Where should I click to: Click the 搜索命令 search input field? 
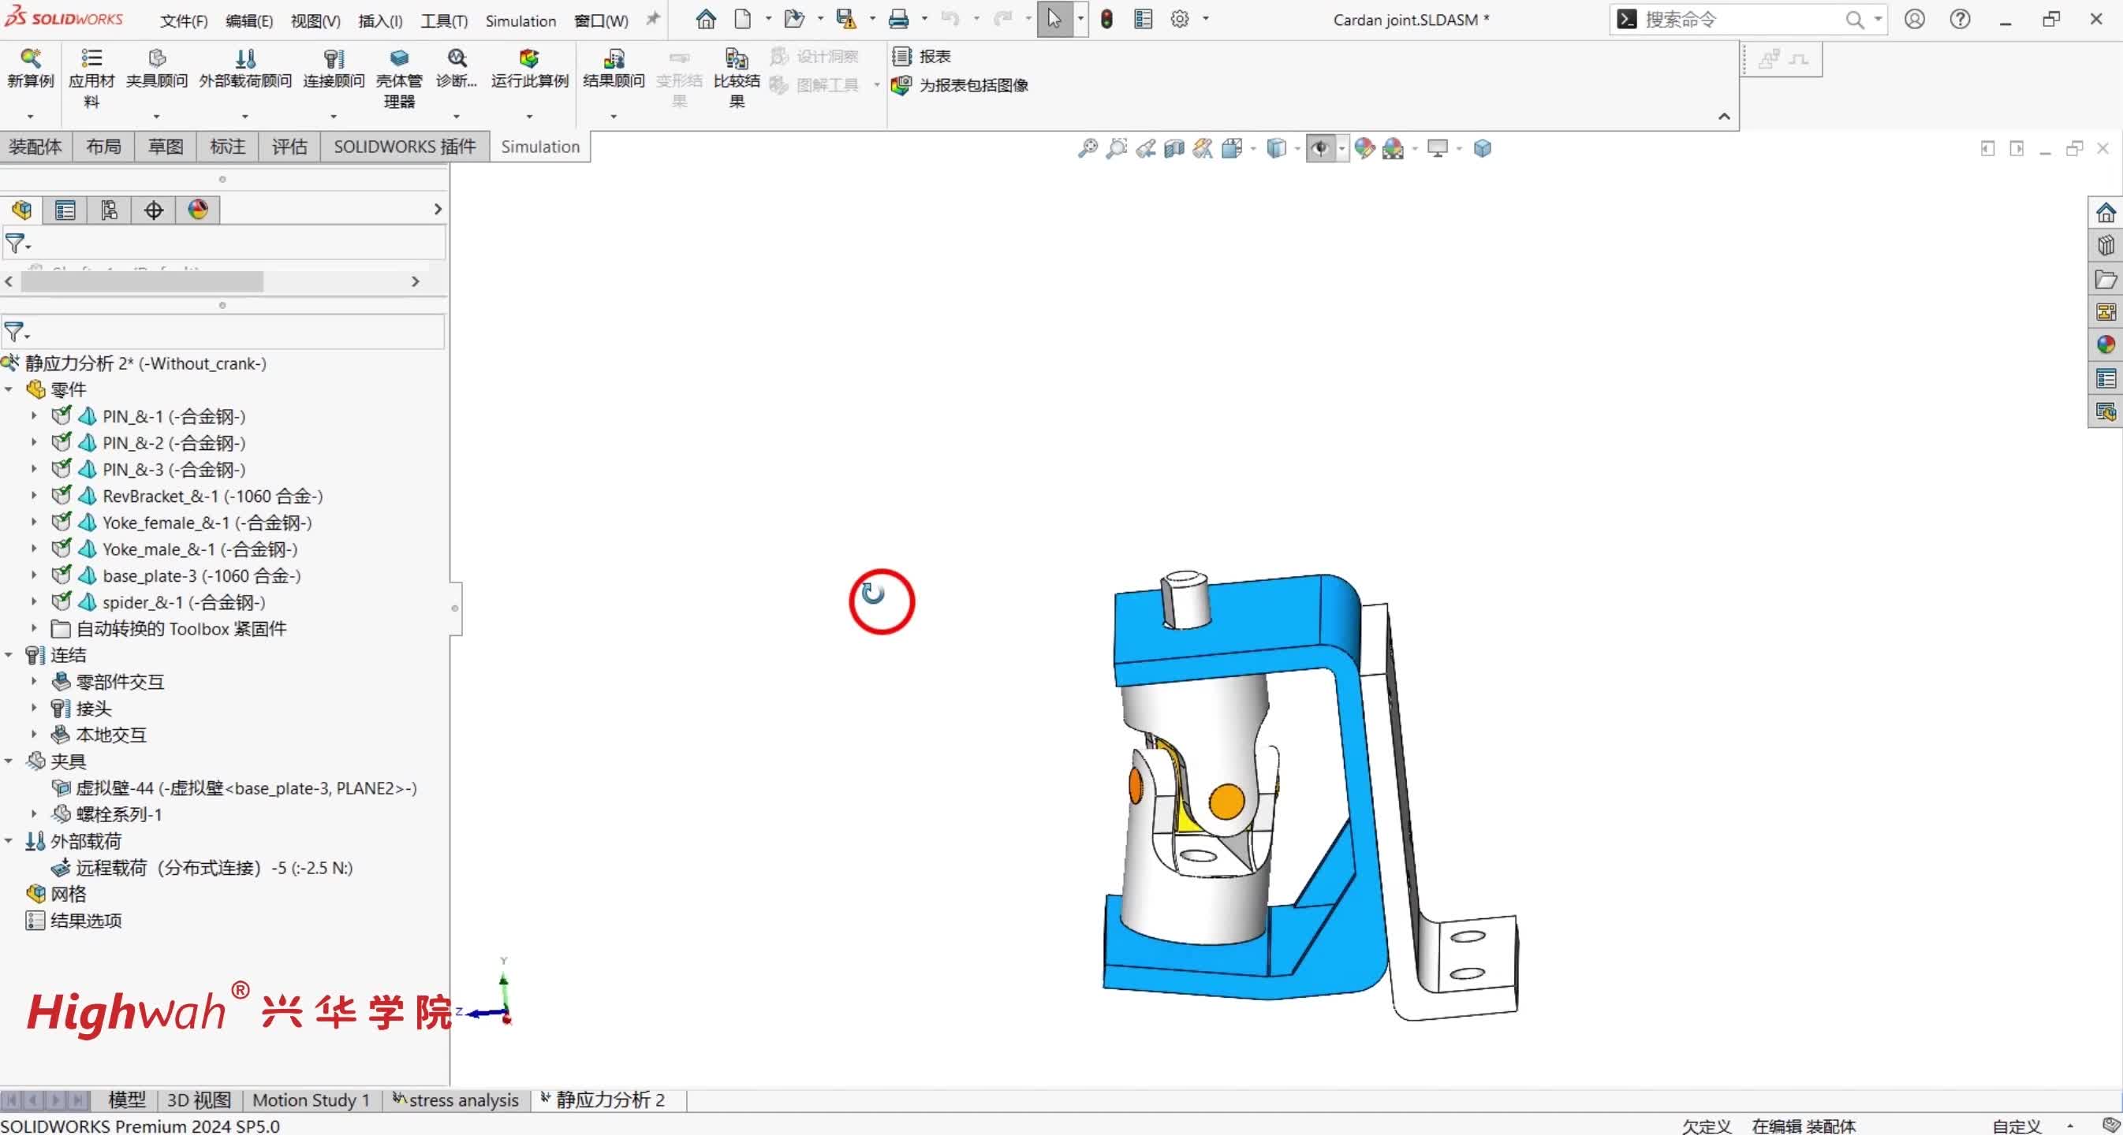[1731, 20]
